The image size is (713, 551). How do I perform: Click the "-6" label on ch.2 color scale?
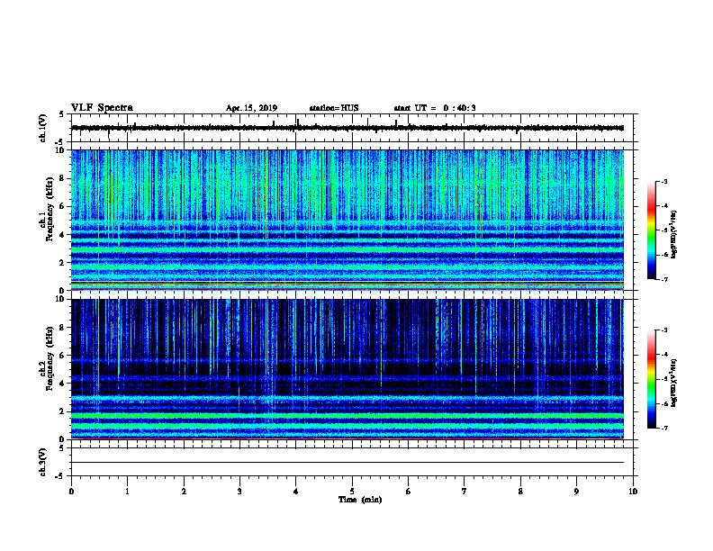[x=663, y=403]
